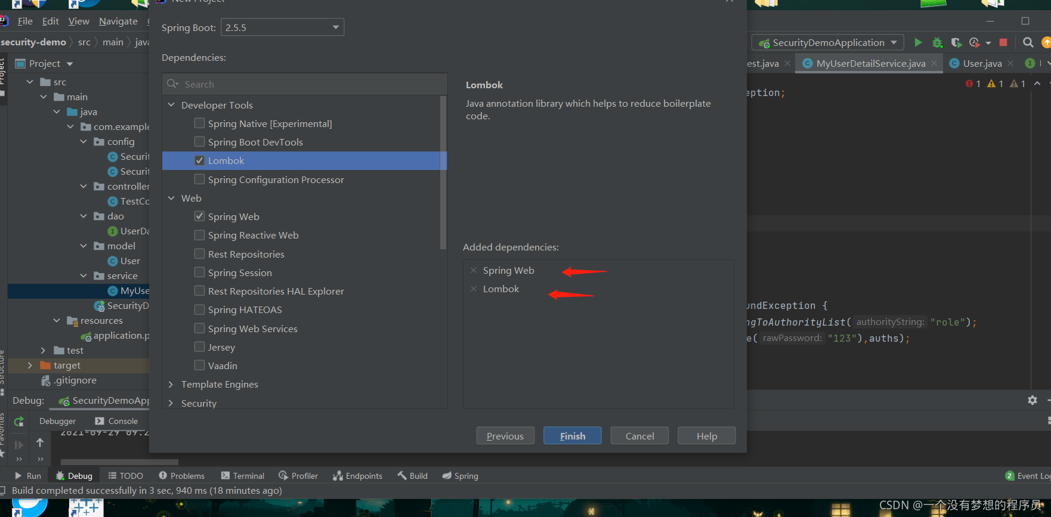Screen dimensions: 1051x517
Task: Click horizontal scrollbar in debug panel
Action: pos(119,462)
